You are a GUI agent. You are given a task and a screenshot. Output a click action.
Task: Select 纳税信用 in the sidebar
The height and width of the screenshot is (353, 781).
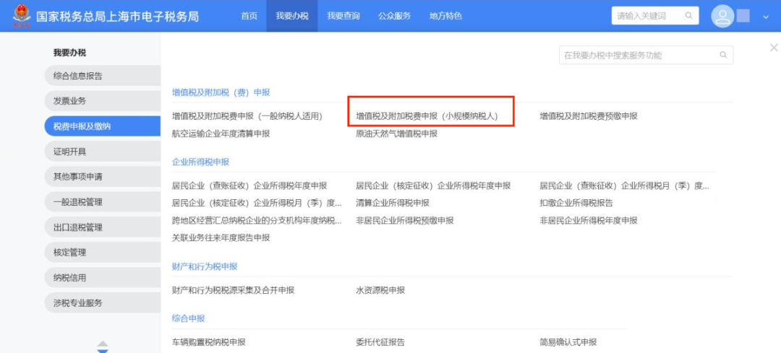102,277
